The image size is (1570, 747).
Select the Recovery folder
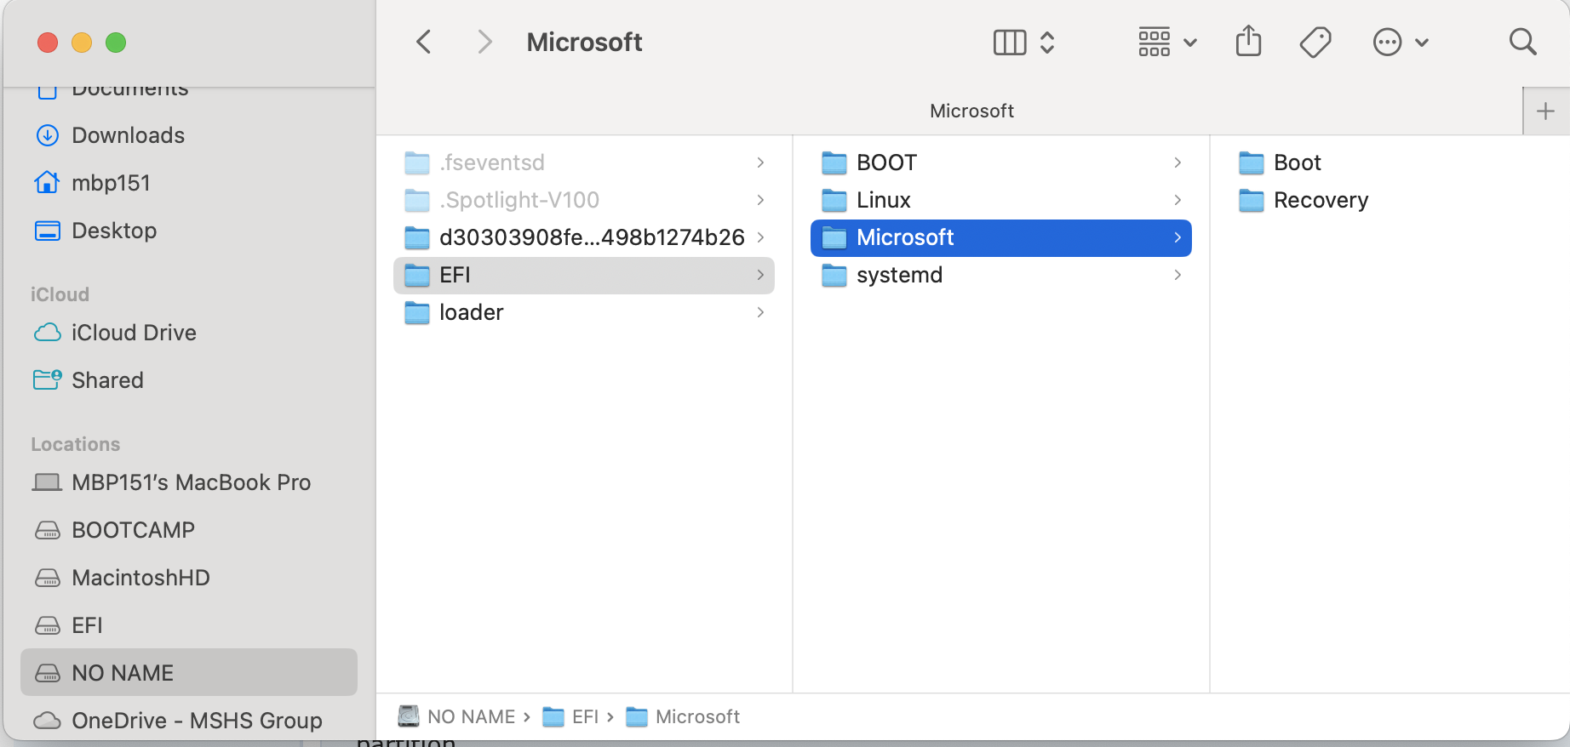tap(1321, 200)
